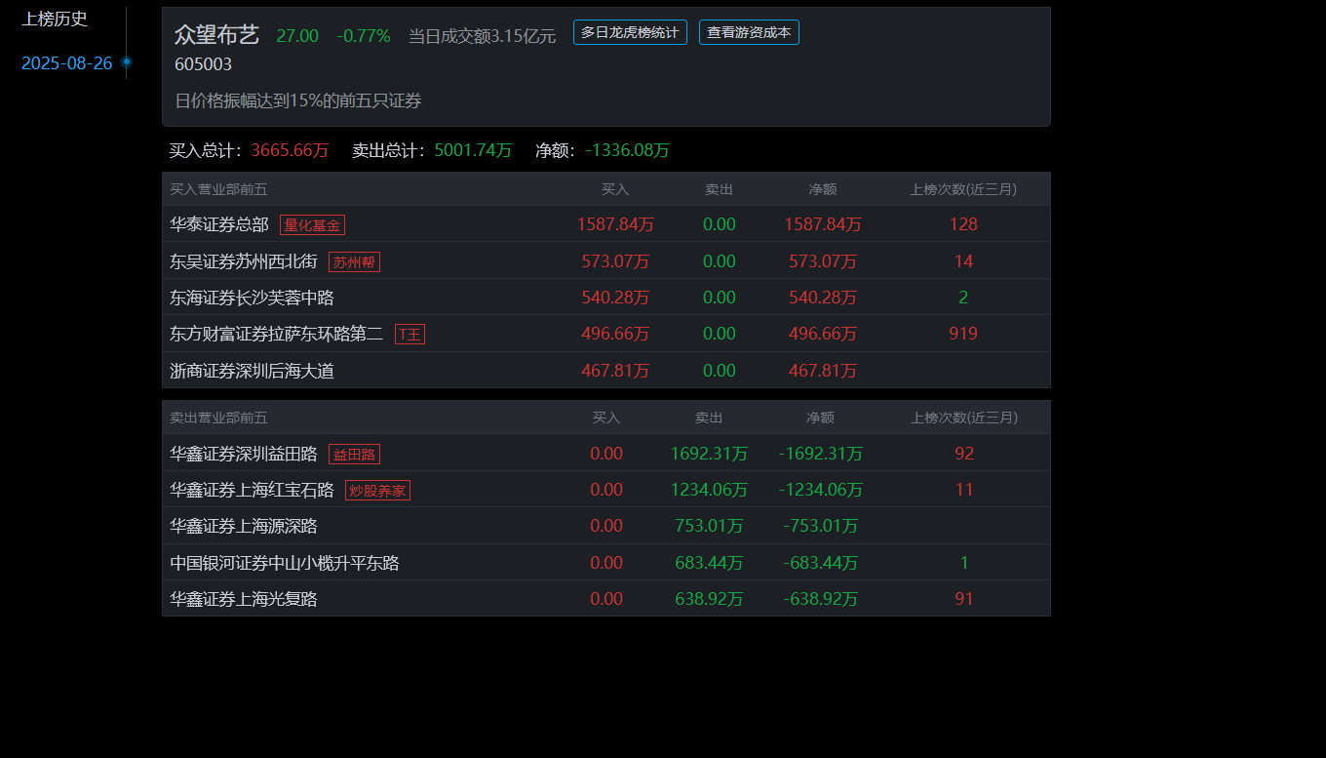The width and height of the screenshot is (1326, 758).
Task: Click sell amount 753.01万
Action: [x=709, y=526]
